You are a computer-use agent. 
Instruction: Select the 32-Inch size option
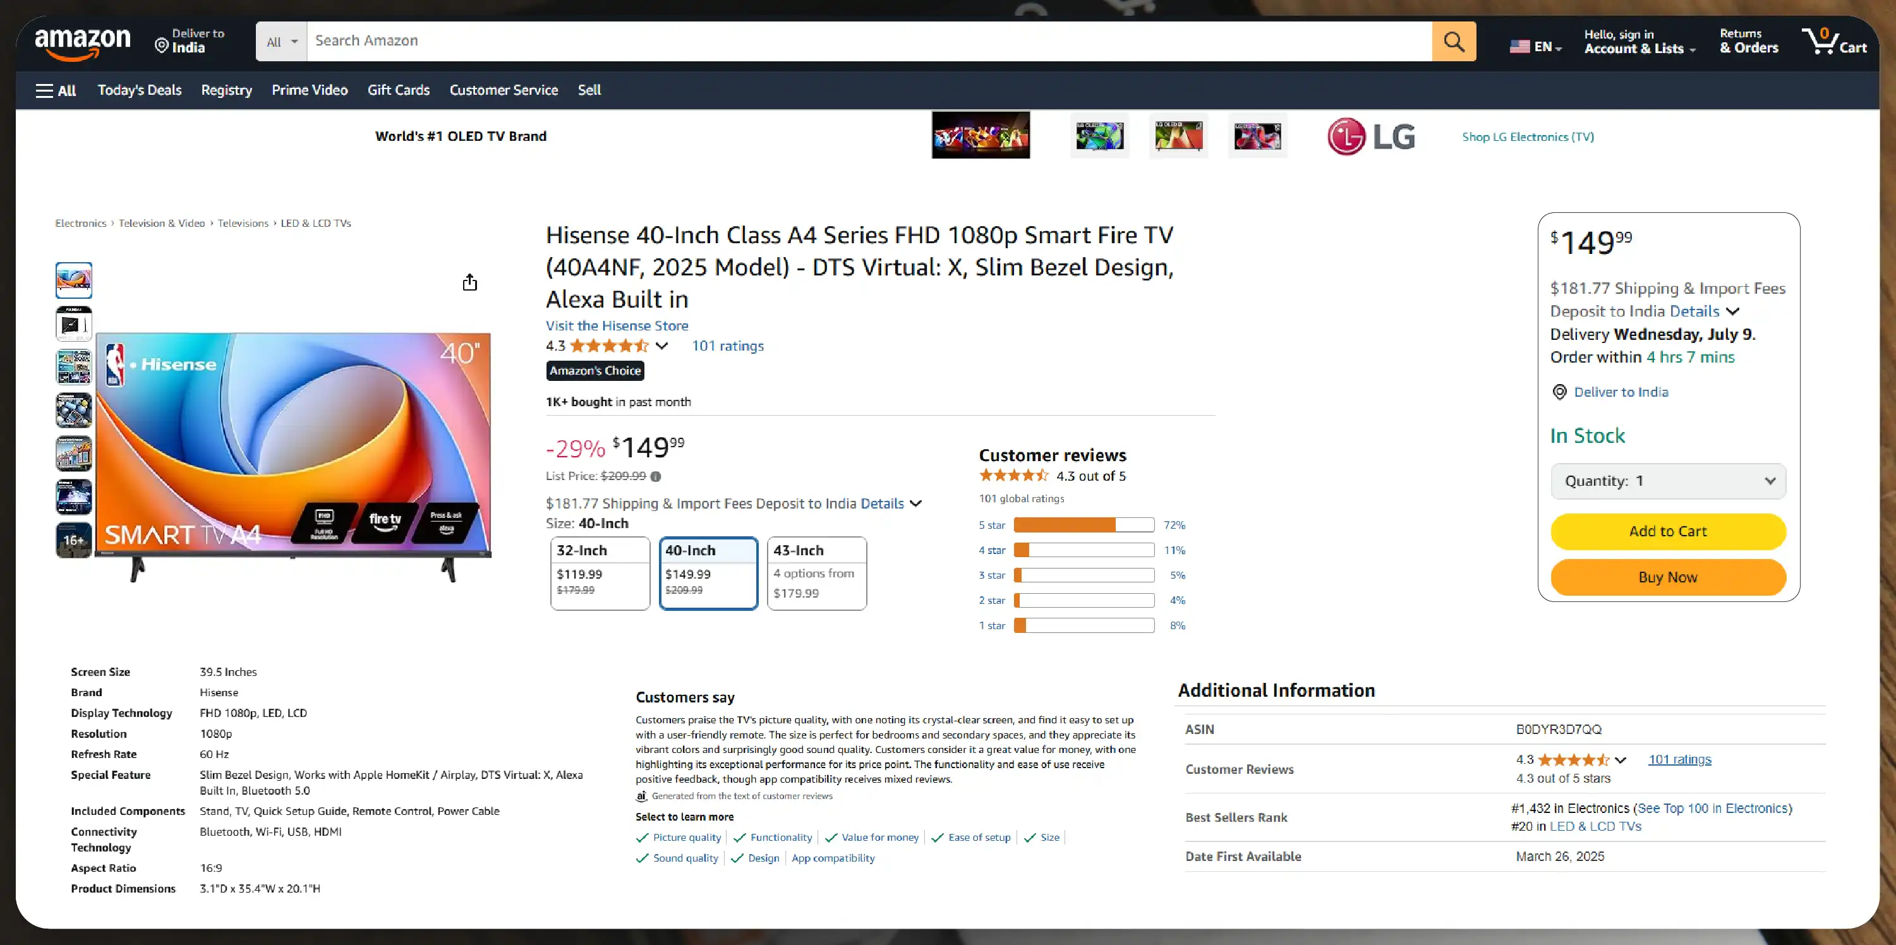tap(600, 574)
